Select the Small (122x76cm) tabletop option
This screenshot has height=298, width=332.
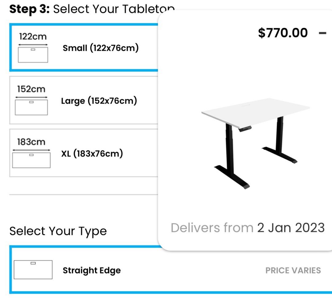coord(83,47)
